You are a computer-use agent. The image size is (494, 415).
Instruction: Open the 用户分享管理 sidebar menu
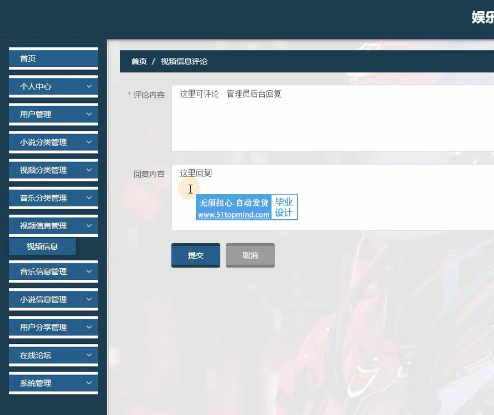pyautogui.click(x=53, y=328)
